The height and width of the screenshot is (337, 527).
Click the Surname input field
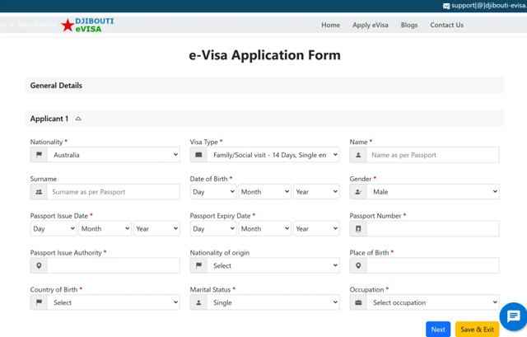click(x=113, y=192)
